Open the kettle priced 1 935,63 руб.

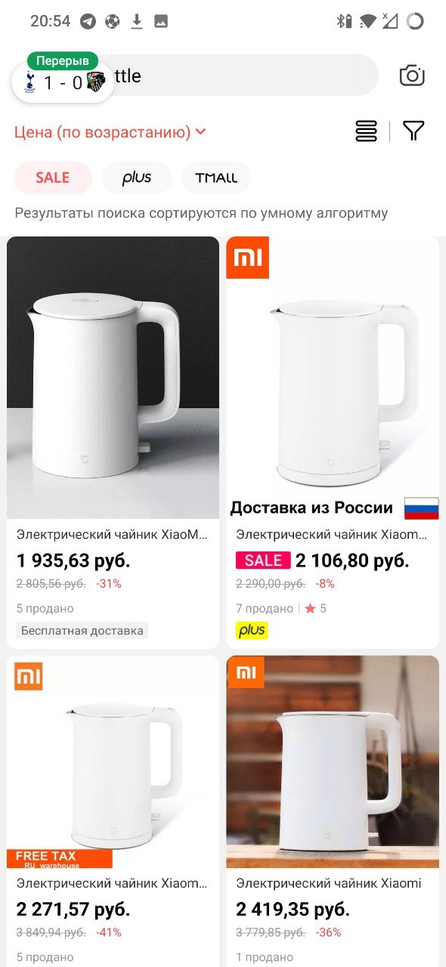(x=113, y=443)
